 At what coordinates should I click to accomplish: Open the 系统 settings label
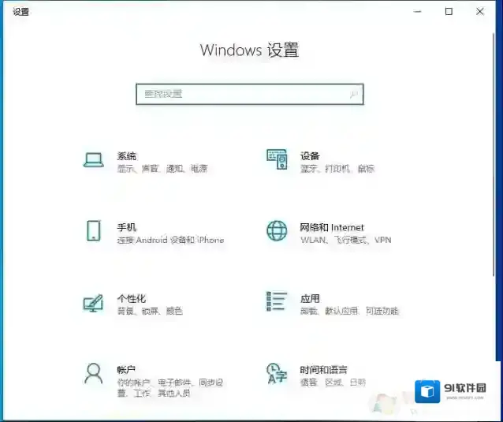(127, 156)
